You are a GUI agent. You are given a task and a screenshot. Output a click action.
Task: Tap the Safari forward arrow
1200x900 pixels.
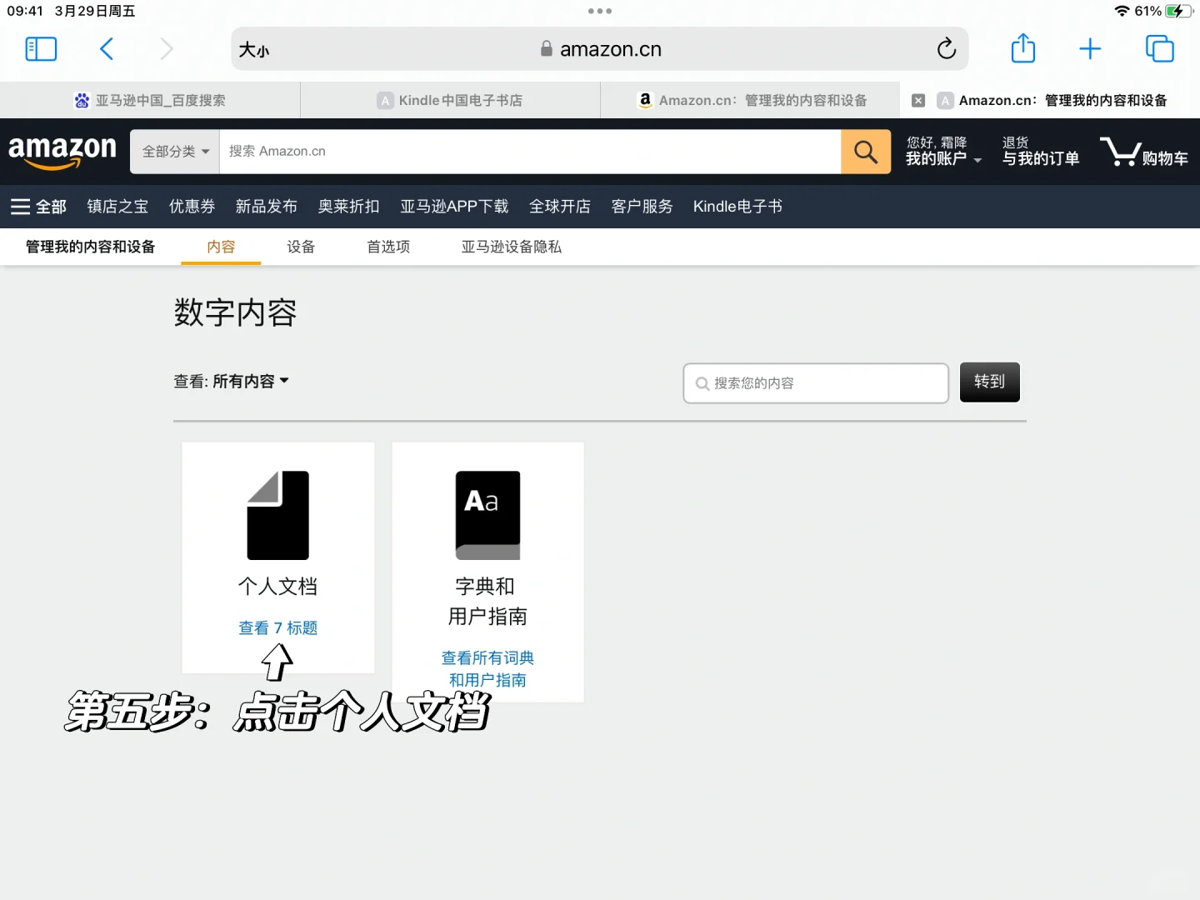click(x=167, y=49)
